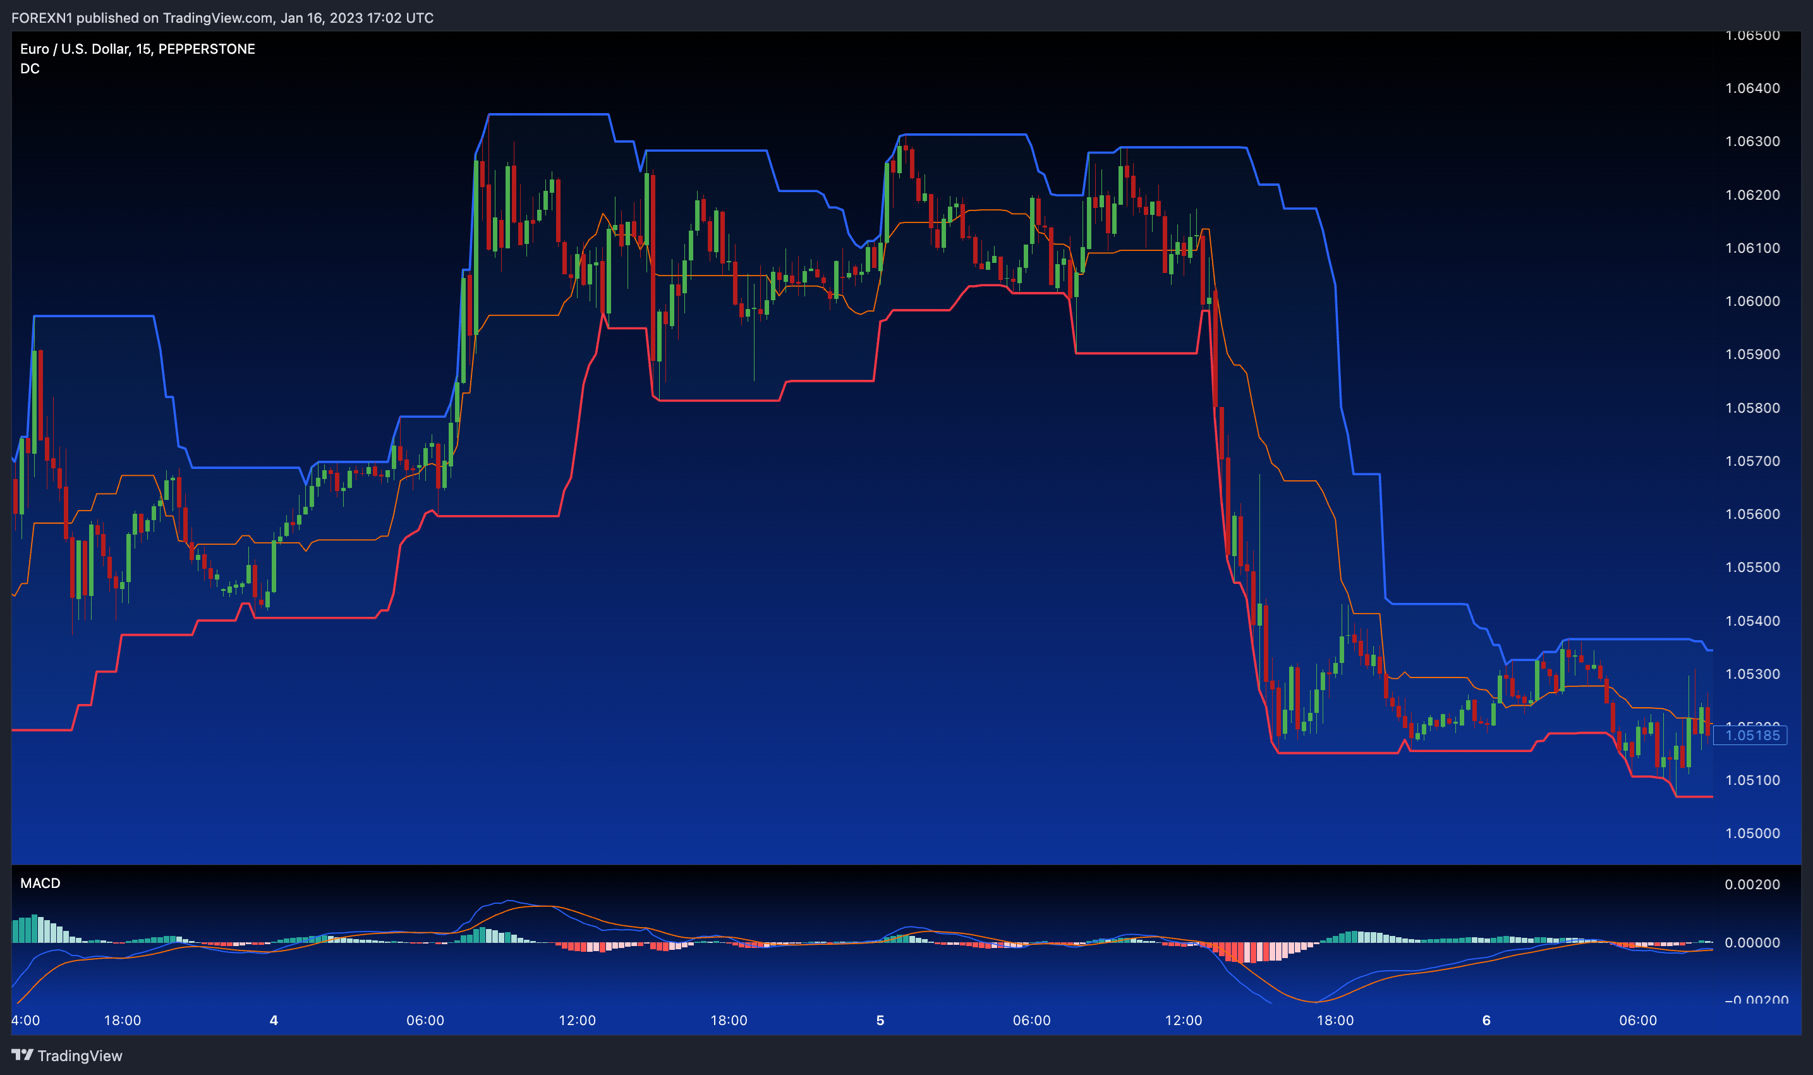Click the day 5 date marker

click(880, 1021)
